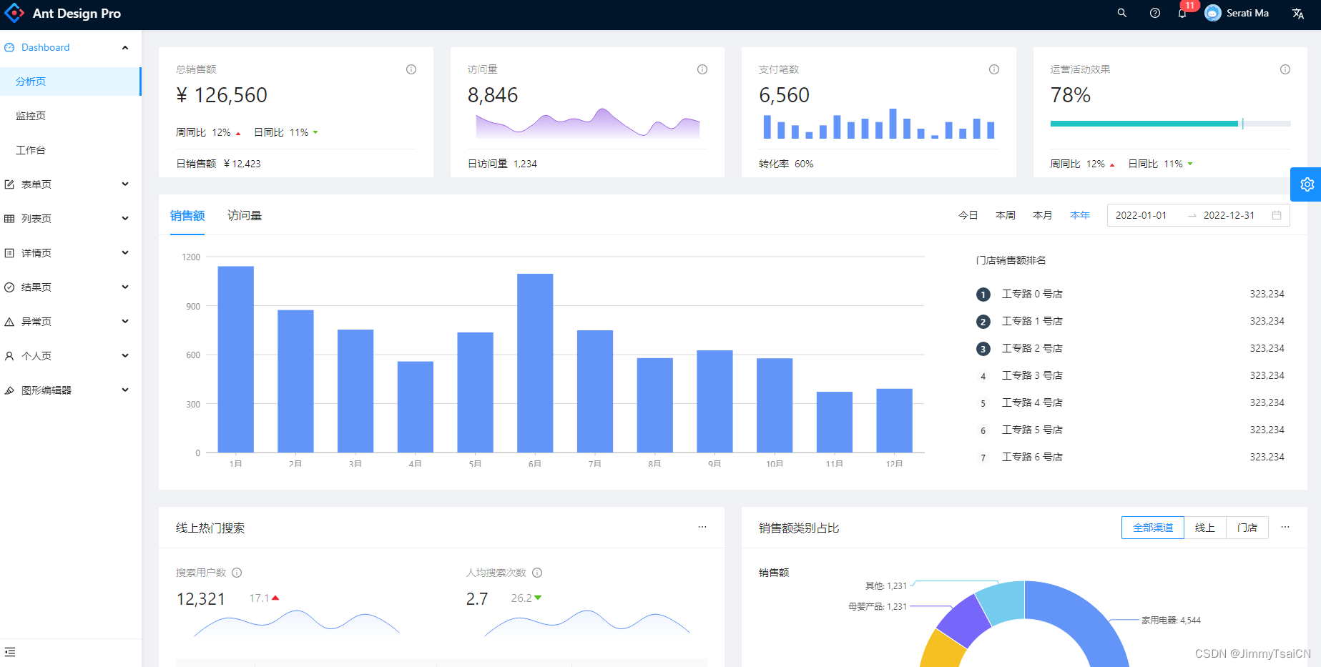Open the 分析页 menu item
The height and width of the screenshot is (667, 1321).
70,81
